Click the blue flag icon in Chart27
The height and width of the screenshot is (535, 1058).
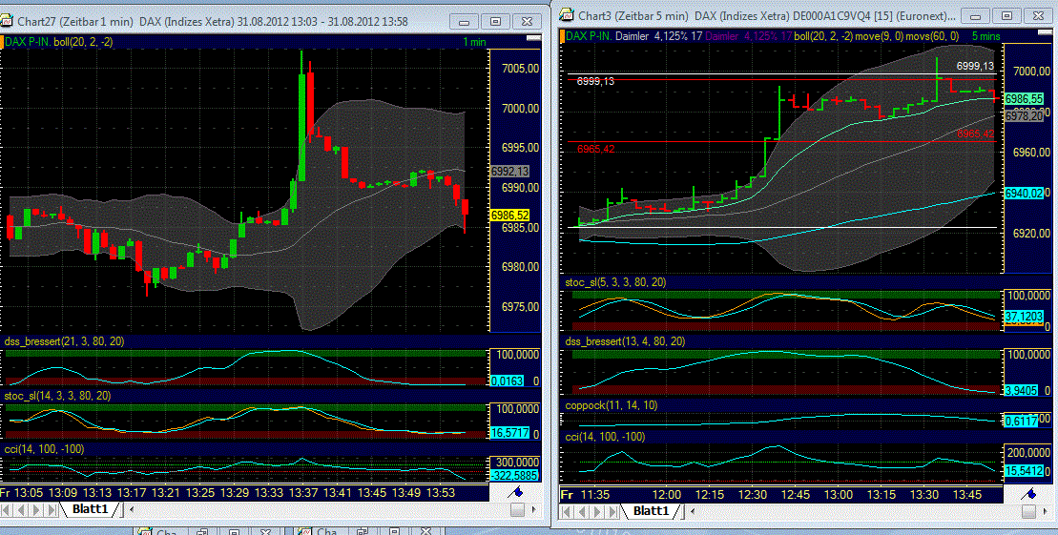click(x=515, y=493)
